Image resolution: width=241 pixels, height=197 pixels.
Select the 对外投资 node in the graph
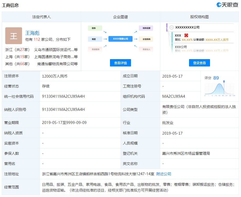[x=146, y=28]
